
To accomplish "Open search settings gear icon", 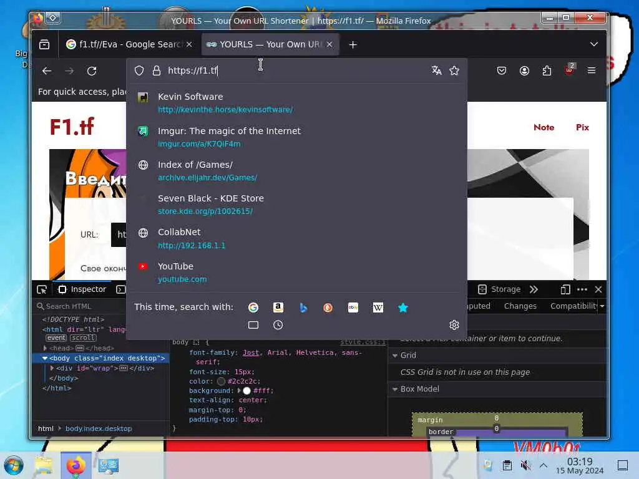I will [x=454, y=325].
